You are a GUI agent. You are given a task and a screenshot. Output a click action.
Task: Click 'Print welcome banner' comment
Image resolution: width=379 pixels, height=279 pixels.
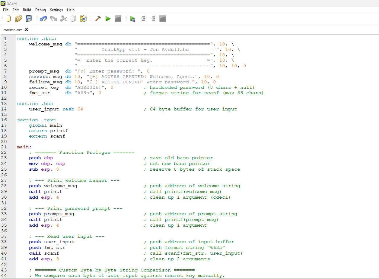point(74,180)
